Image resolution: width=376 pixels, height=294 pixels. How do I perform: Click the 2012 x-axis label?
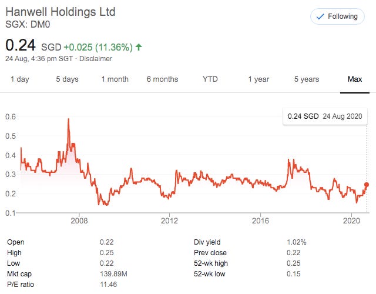click(x=170, y=221)
